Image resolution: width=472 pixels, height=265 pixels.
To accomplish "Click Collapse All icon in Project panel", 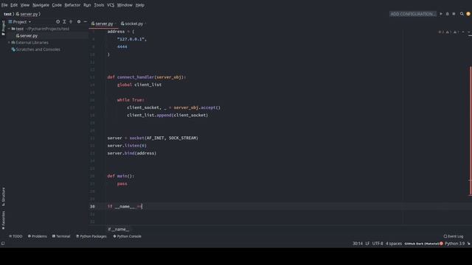I will point(71,21).
